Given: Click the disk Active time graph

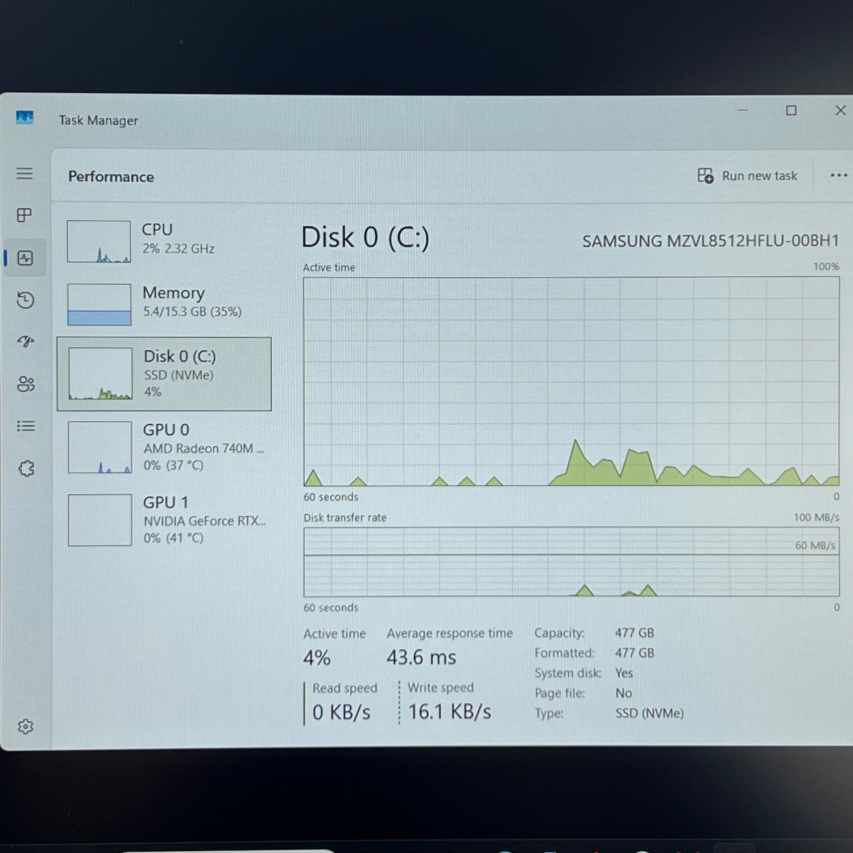Looking at the screenshot, I should 571,381.
